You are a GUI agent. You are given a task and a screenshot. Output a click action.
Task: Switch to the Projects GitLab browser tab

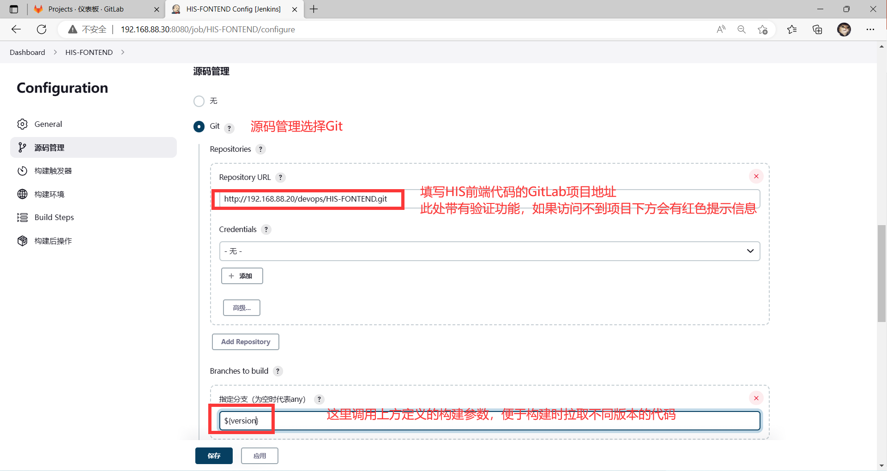(86, 9)
